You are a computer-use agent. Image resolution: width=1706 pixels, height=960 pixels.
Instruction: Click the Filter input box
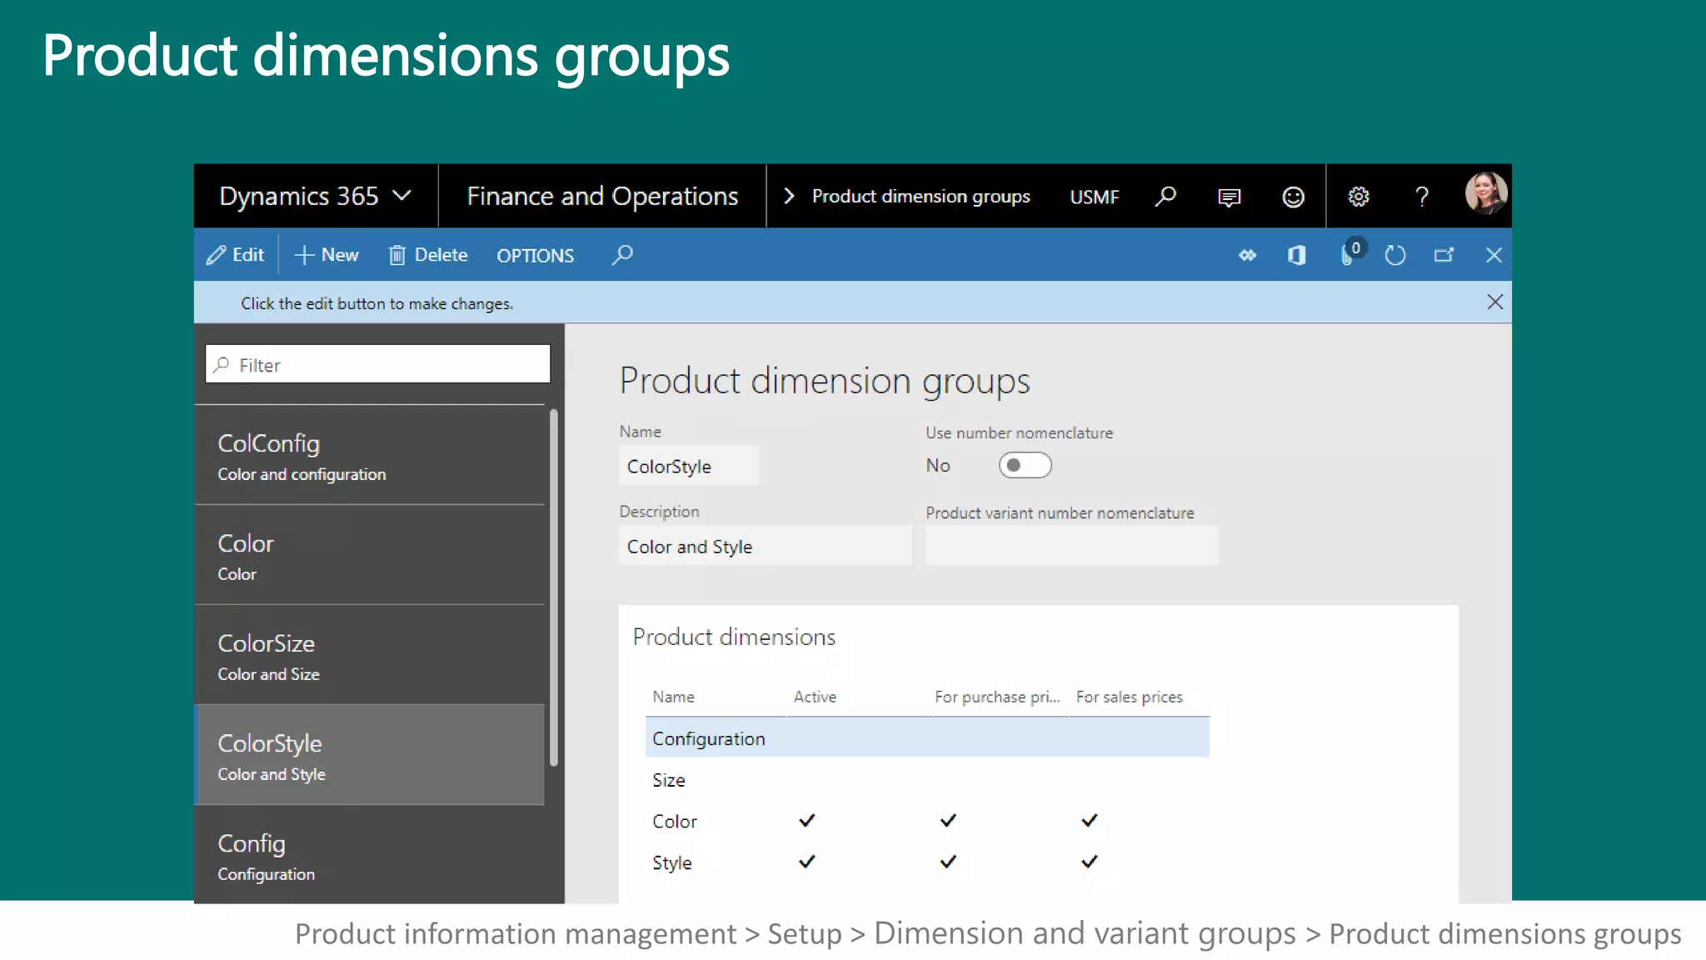tap(377, 364)
